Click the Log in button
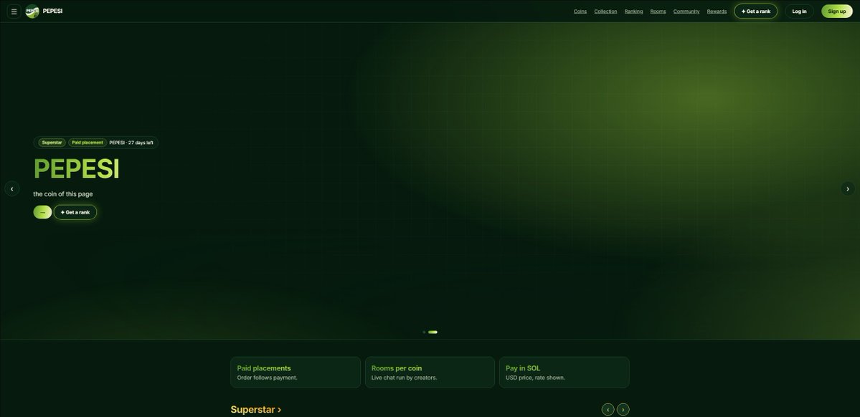 coord(799,11)
